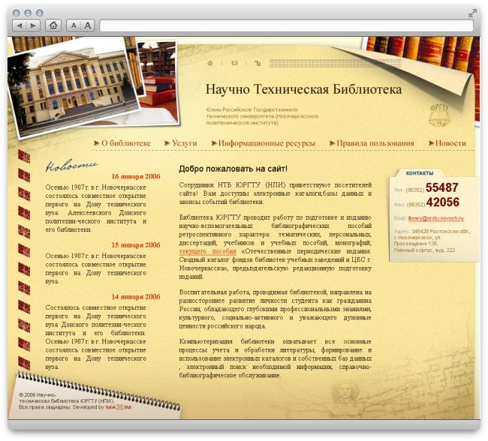Click the university building photo

73,90
